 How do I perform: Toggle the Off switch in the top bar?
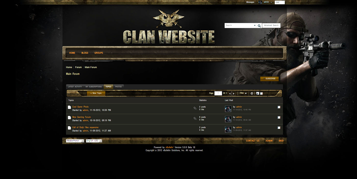(x=280, y=2)
